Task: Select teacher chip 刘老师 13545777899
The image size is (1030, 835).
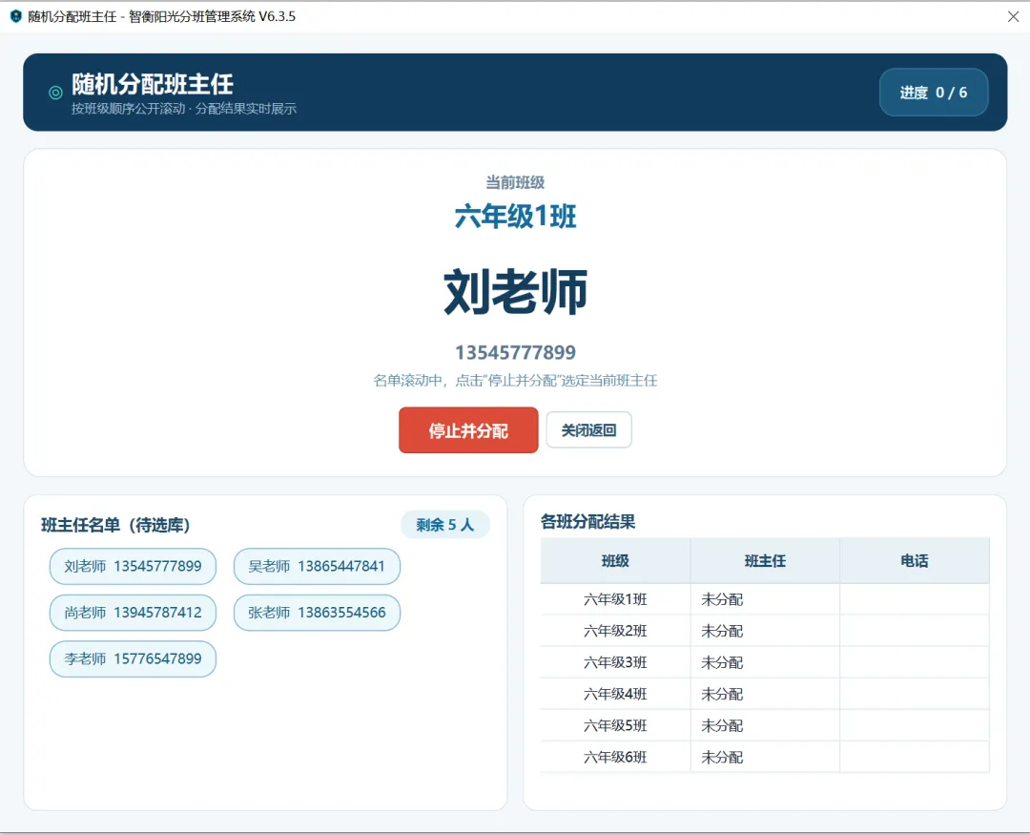Action: [x=133, y=566]
